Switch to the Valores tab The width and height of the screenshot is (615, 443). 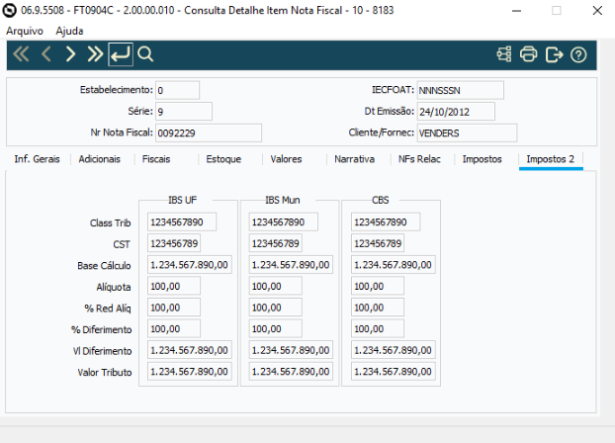[286, 159]
